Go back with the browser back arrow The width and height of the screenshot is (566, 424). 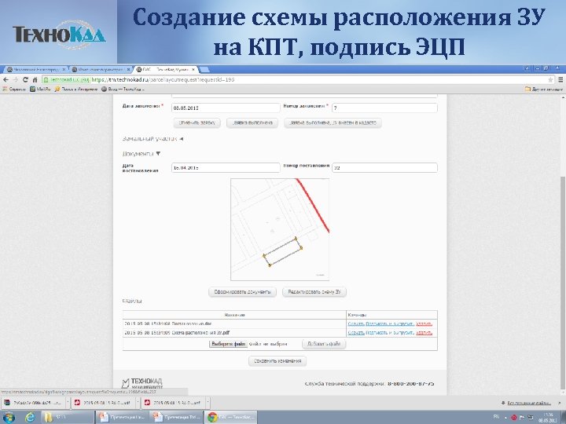(x=6, y=79)
